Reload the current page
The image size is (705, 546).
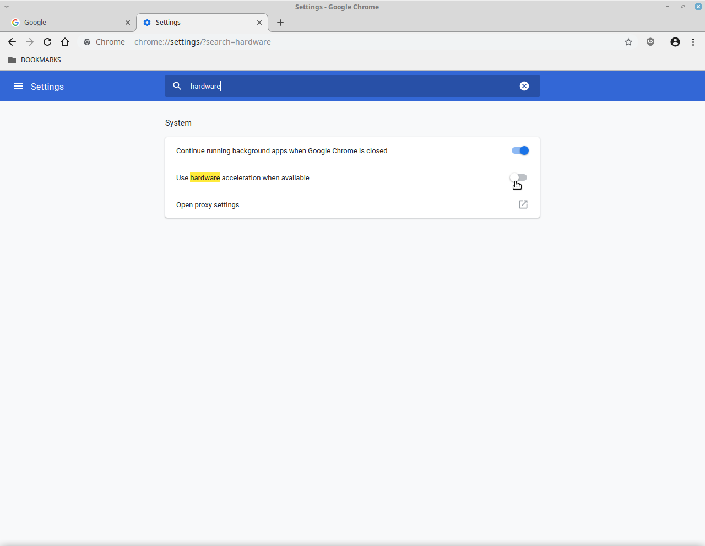(x=47, y=42)
